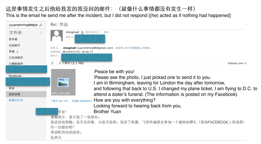Screen dimensions: 261x144
Task: Open the 教会 folder
Action: 12,88
